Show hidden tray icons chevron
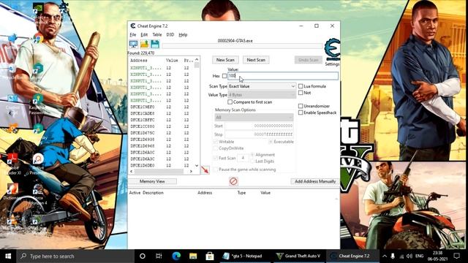 pos(385,256)
